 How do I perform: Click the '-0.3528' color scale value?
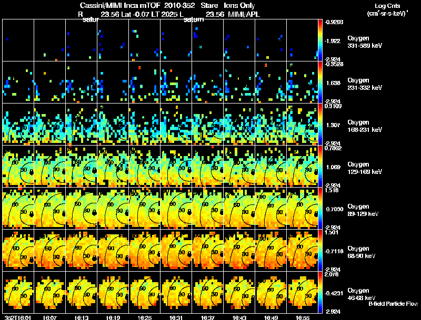point(334,64)
